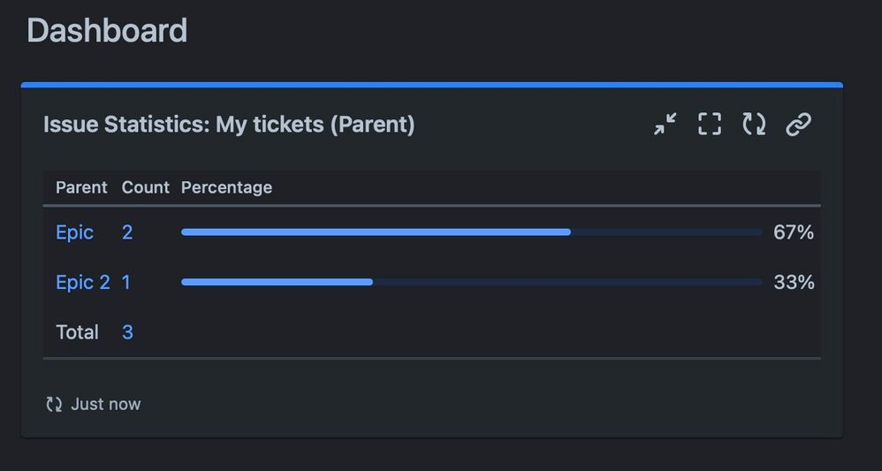Click the refresh icon beside Just now
This screenshot has width=882, height=471.
(54, 404)
